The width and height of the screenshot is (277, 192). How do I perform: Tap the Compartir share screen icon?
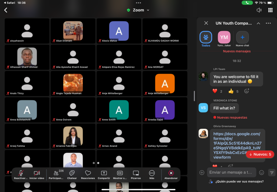click(x=104, y=174)
